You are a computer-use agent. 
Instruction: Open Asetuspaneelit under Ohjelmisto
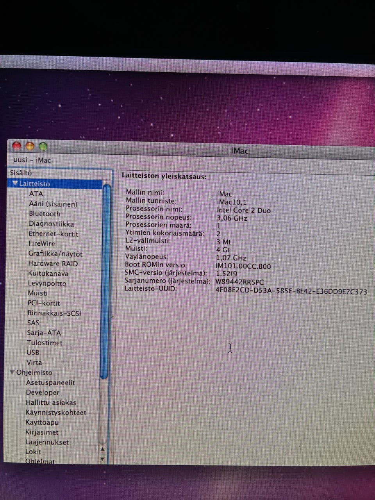[50, 383]
